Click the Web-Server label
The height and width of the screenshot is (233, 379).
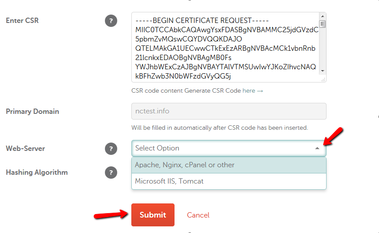pos(26,148)
